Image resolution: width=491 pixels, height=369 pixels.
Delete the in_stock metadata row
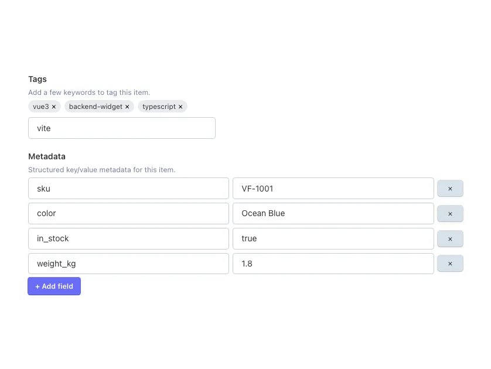pyautogui.click(x=450, y=239)
